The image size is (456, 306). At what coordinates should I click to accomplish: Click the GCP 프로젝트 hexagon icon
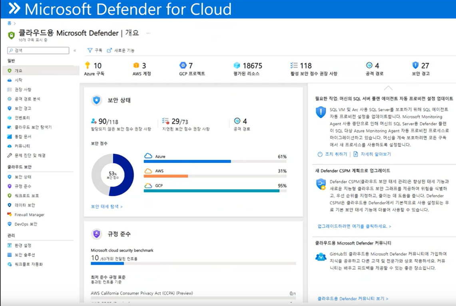[x=183, y=65]
